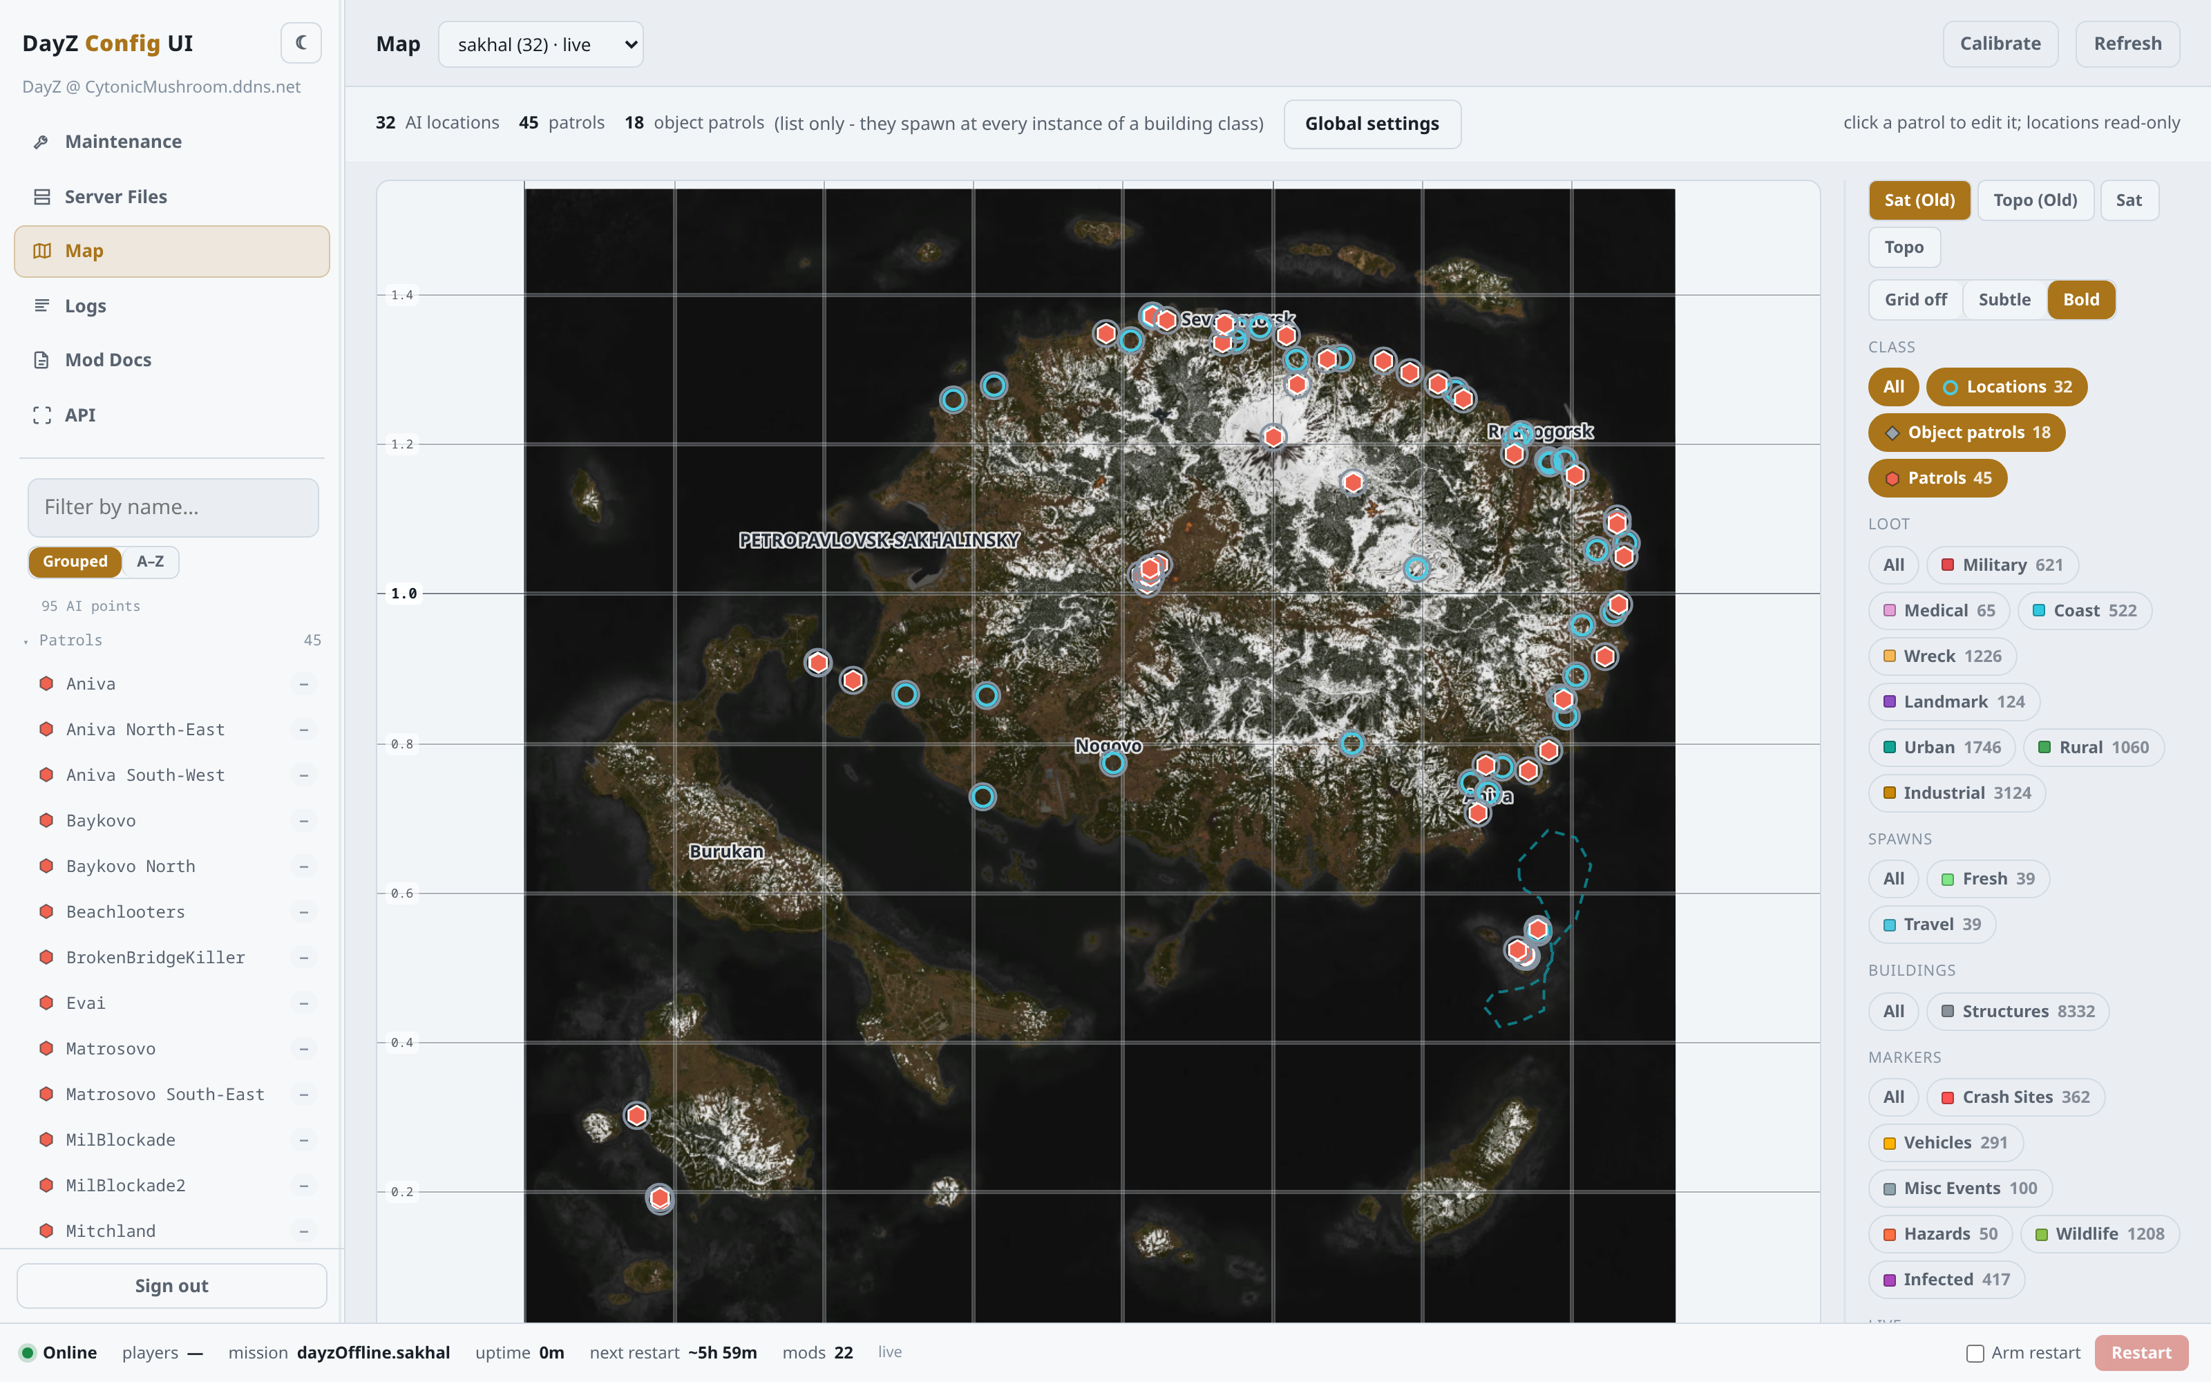
Task: Click the hexagon icon beside MilBlockade2
Action: click(46, 1186)
